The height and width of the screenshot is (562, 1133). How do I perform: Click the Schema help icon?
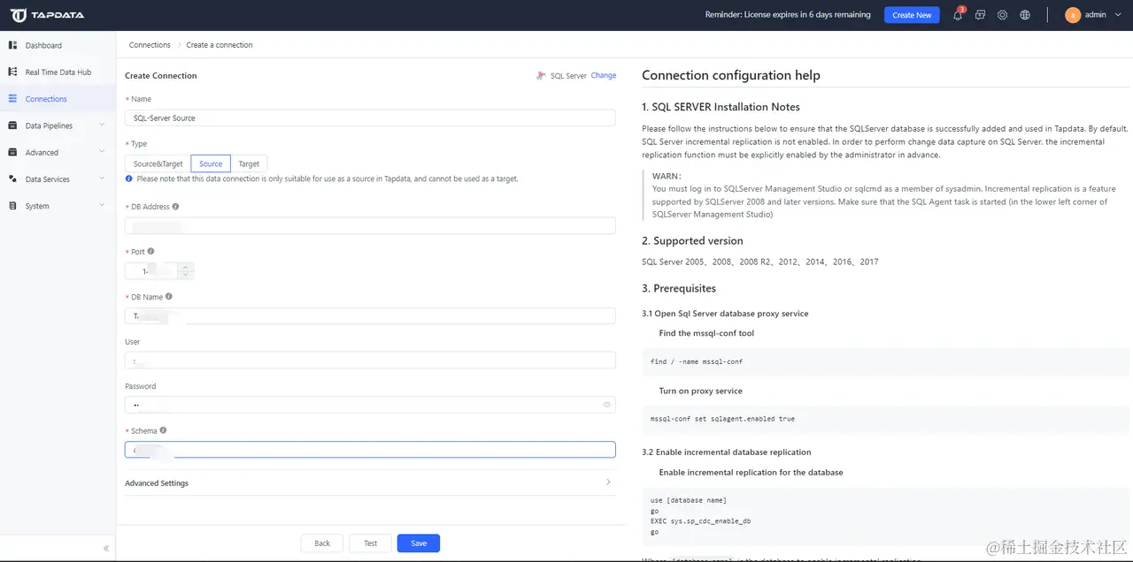click(x=163, y=430)
